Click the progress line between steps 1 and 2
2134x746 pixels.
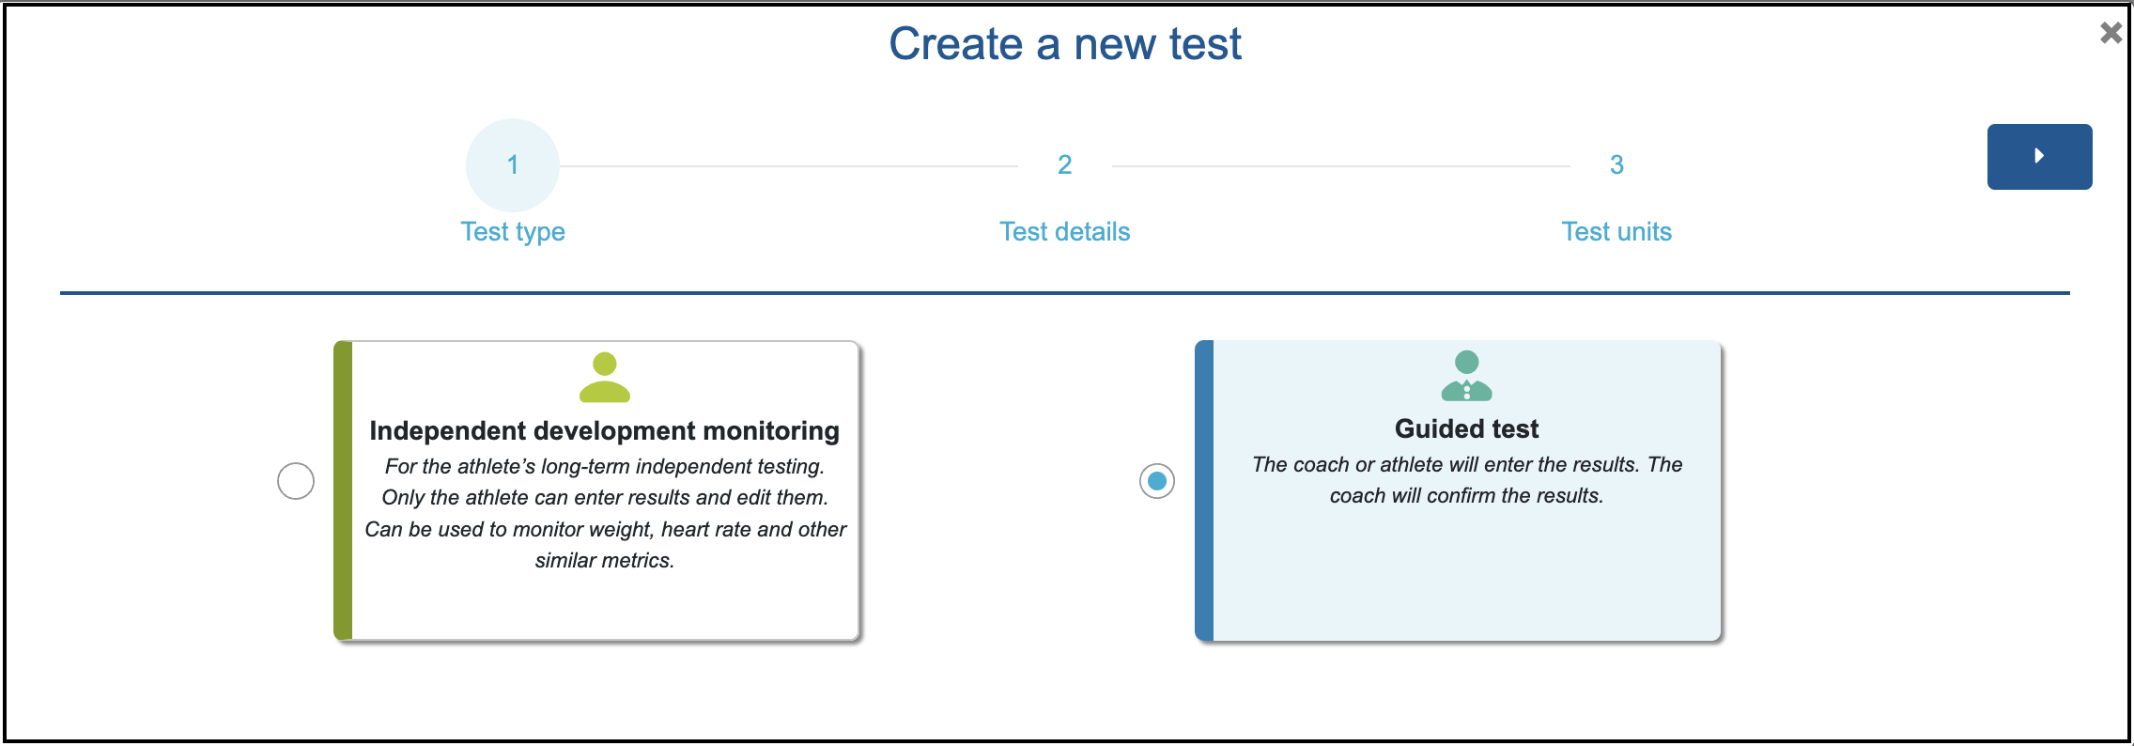pos(789,166)
